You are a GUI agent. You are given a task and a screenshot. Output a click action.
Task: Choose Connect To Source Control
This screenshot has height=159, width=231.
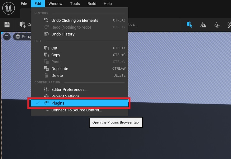[x=76, y=110]
